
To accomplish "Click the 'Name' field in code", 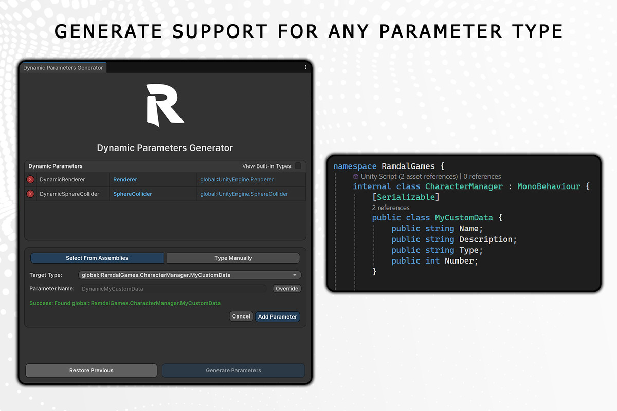I will coord(469,229).
